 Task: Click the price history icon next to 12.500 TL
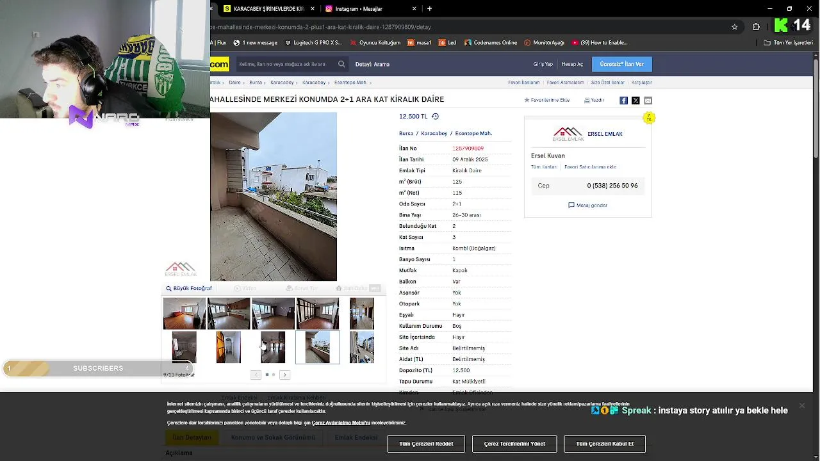tap(435, 117)
